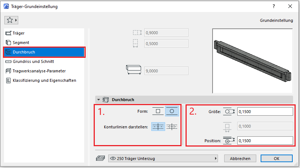
Task: Open Grundriss und Schnitt page
Action: pyautogui.click(x=34, y=61)
